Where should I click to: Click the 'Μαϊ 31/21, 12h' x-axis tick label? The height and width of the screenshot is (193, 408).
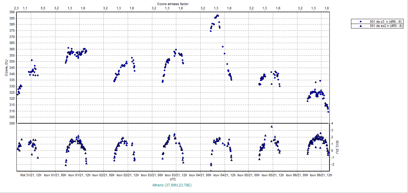[31, 175]
